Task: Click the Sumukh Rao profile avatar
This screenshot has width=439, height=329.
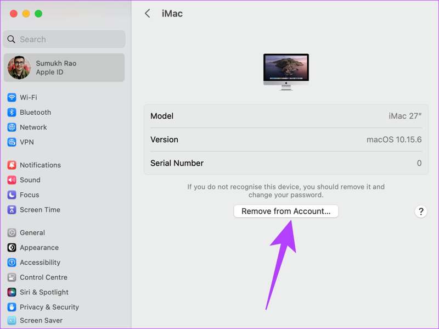Action: 19,68
